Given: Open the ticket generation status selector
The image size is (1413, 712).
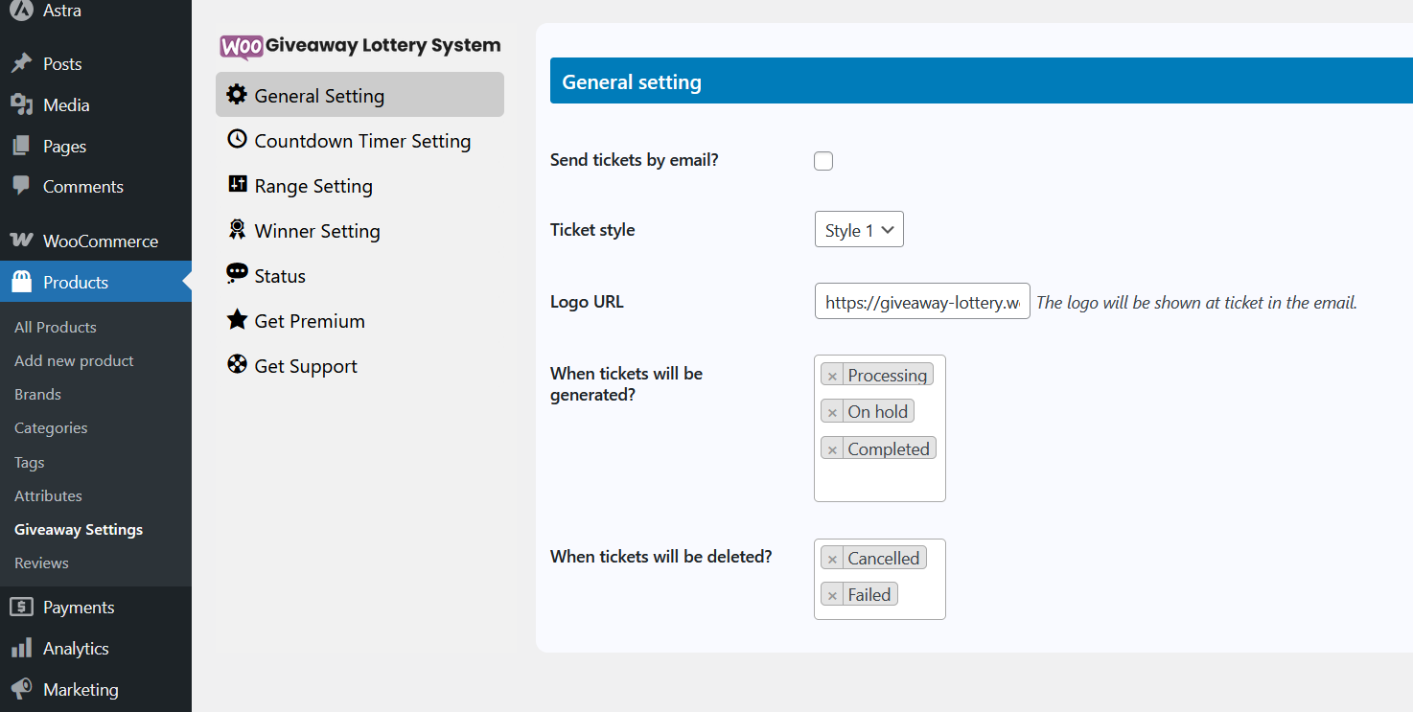Looking at the screenshot, I should [879, 482].
